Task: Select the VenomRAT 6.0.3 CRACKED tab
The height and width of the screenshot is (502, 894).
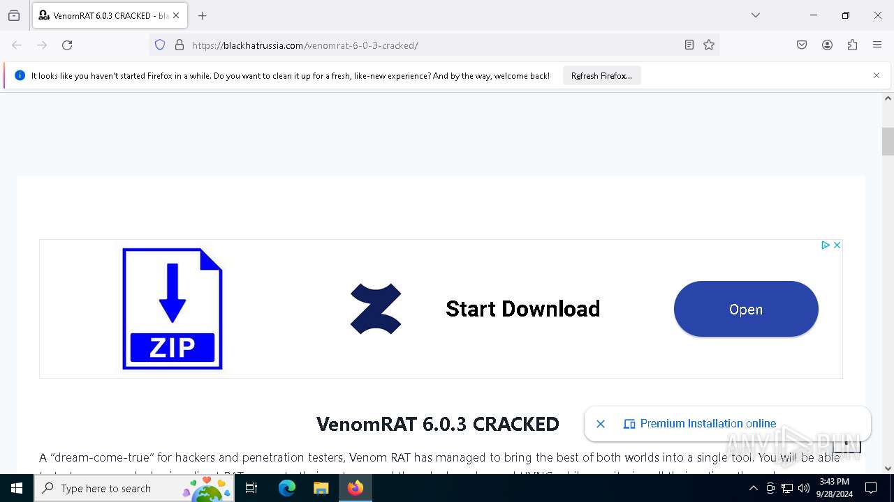Action: (109, 15)
